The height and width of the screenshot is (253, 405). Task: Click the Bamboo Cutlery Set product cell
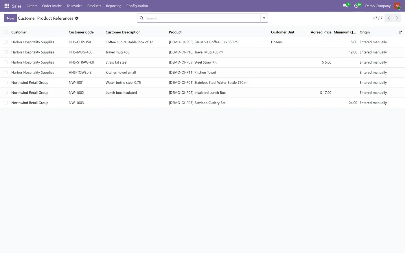(197, 103)
